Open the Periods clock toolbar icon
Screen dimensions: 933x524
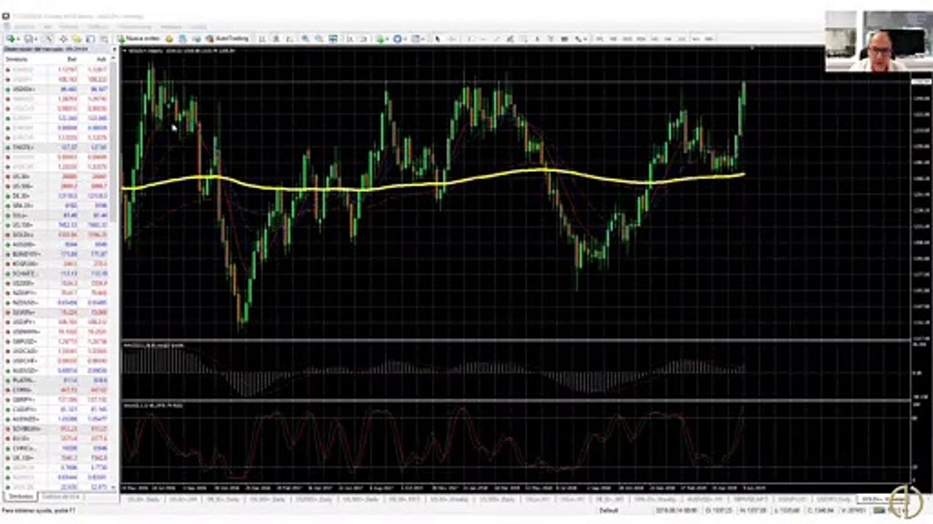coord(398,39)
